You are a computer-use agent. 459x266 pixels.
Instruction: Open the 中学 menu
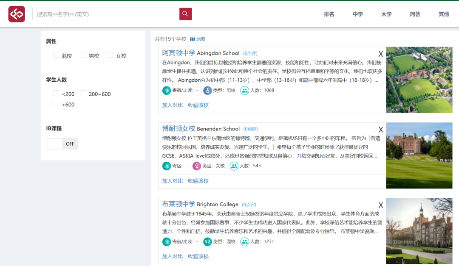coord(358,14)
